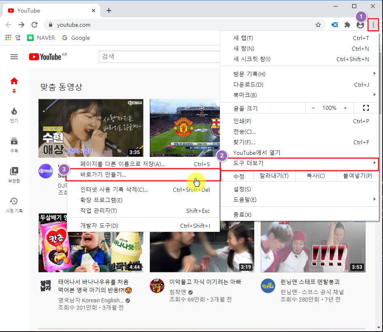Click the 침착맨 channel avatar
The height and width of the screenshot is (332, 383).
pos(157,285)
